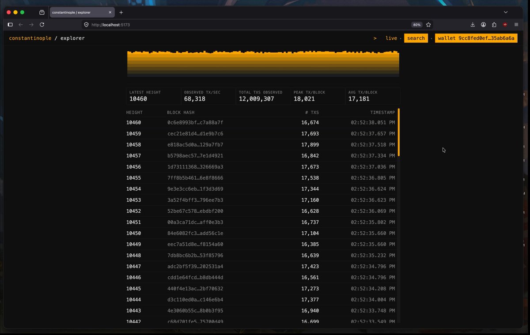The image size is (530, 335).
Task: Open block height 10459 row
Action: [x=261, y=134]
